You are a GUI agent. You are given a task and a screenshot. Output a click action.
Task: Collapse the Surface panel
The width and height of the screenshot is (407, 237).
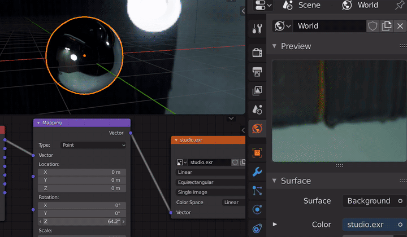pos(274,181)
